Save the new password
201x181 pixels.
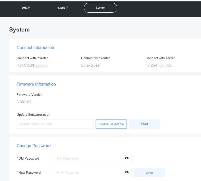(149, 173)
